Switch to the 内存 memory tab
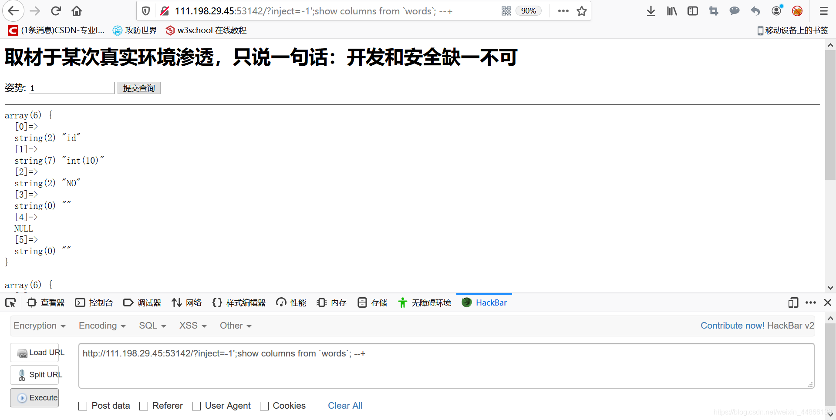This screenshot has width=836, height=420. 332,303
